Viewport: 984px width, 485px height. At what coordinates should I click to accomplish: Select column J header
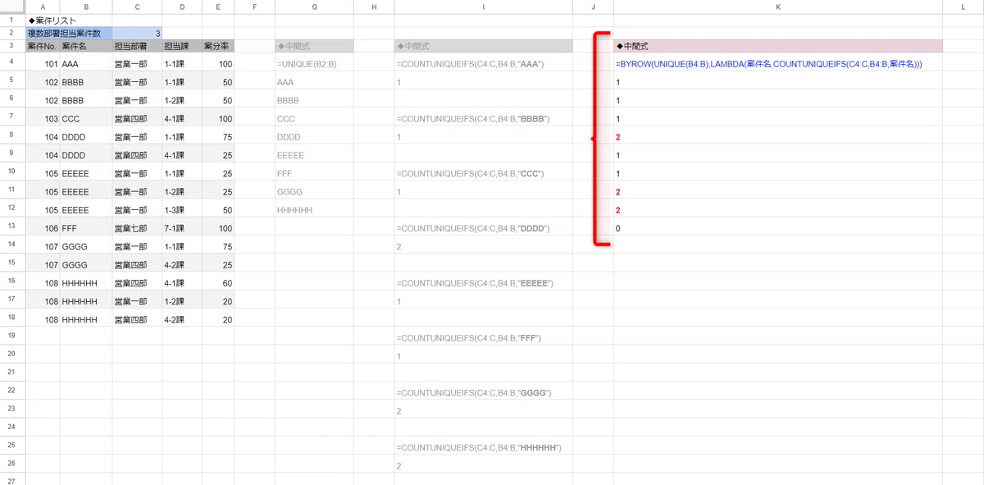(x=593, y=7)
